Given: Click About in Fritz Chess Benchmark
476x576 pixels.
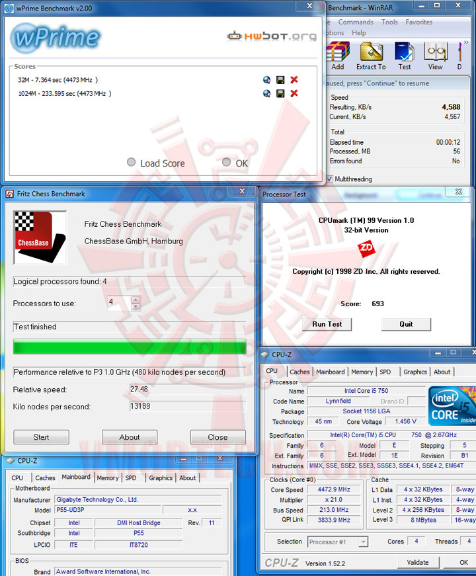Looking at the screenshot, I should point(130,436).
